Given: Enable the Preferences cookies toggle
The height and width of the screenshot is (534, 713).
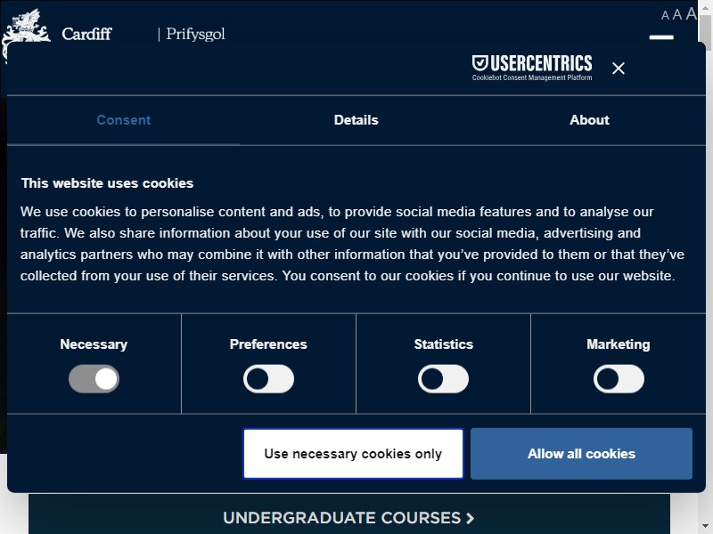Looking at the screenshot, I should [268, 379].
